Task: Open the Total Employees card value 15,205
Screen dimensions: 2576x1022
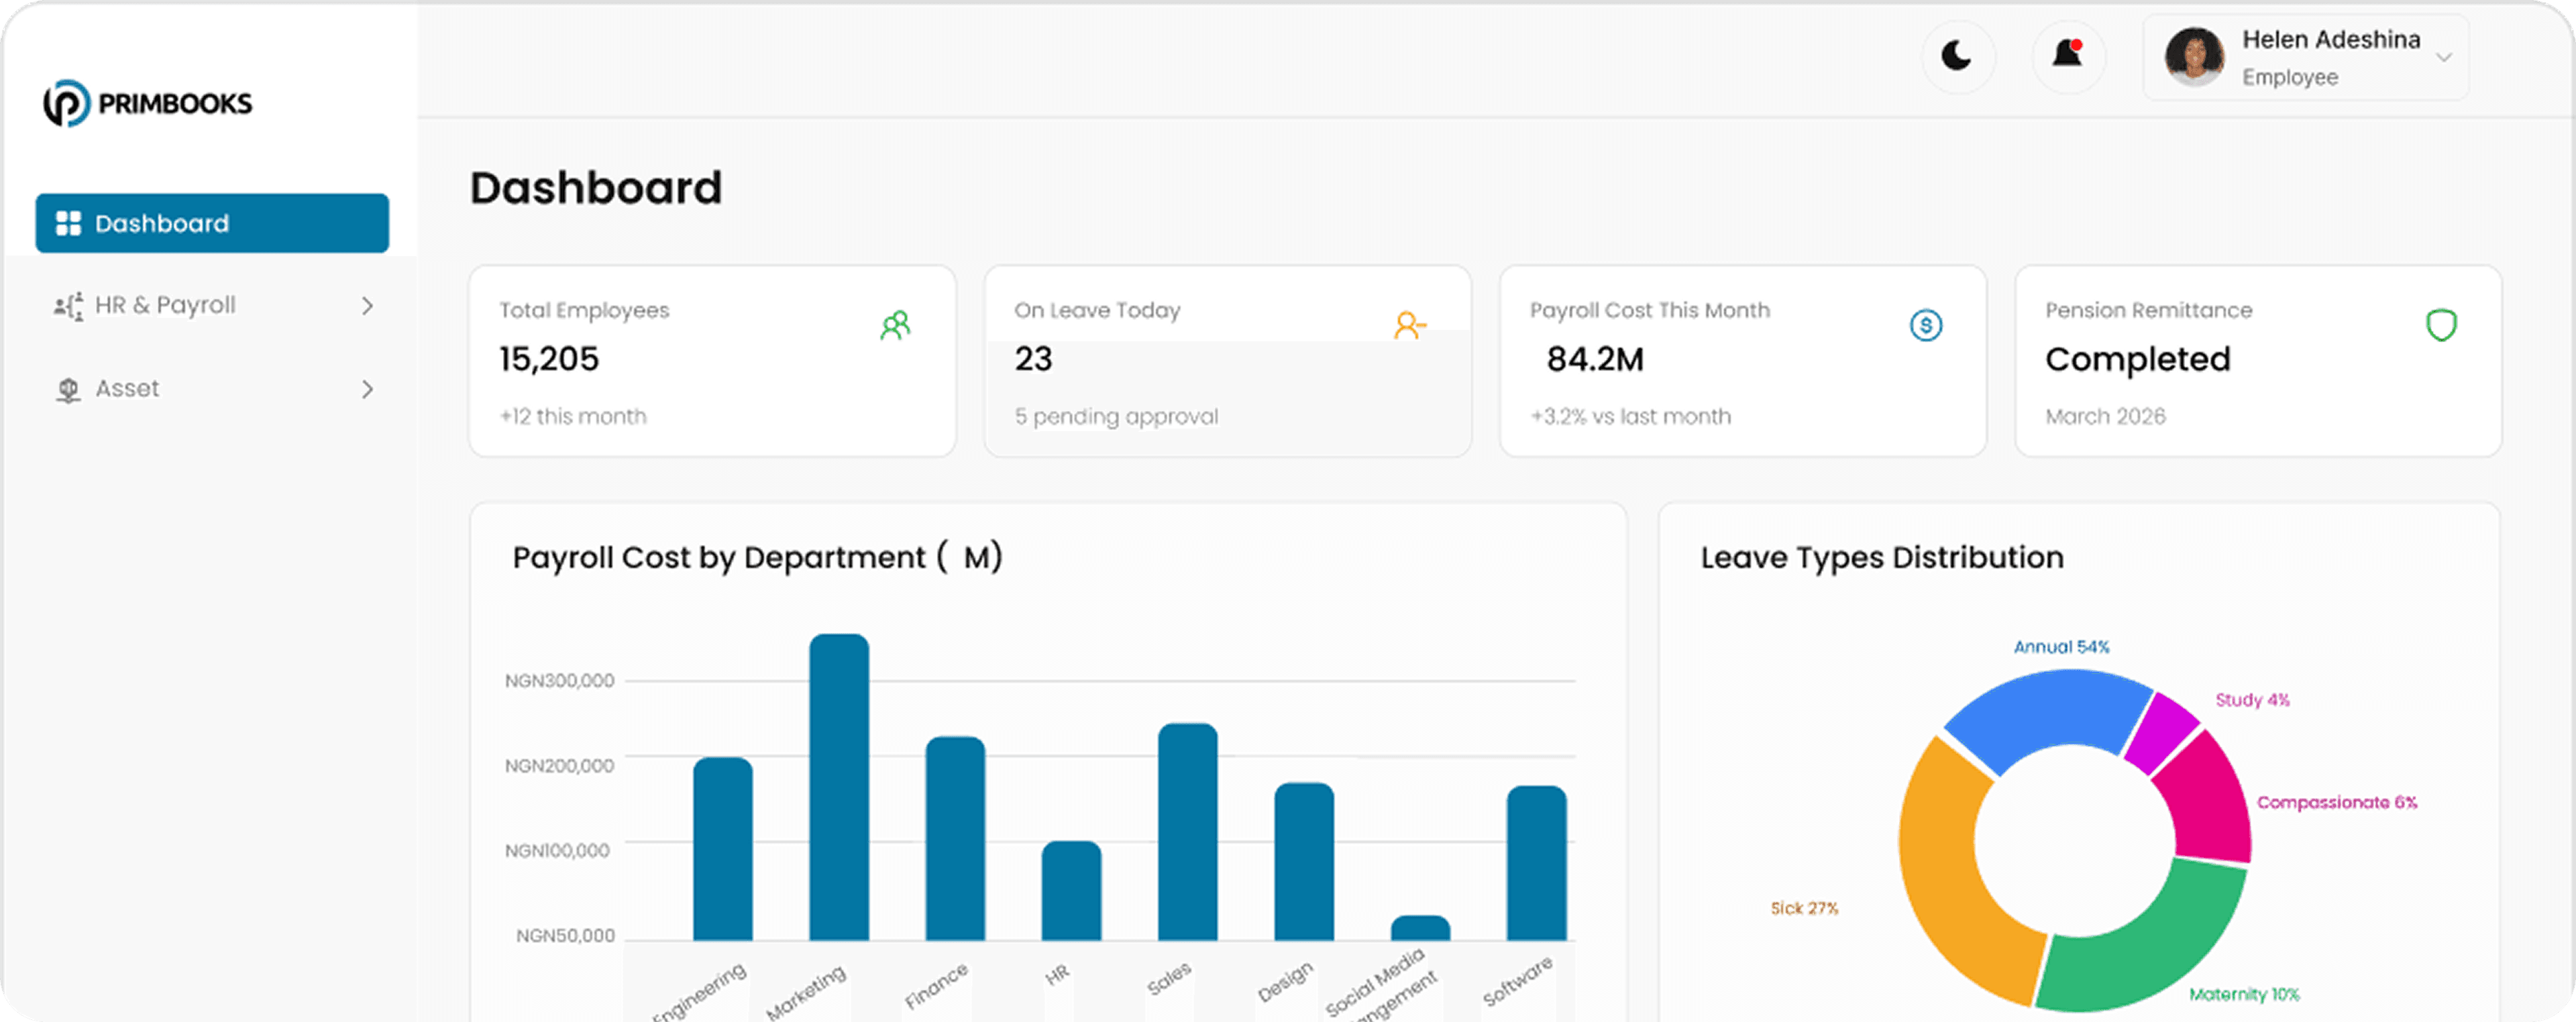Action: tap(549, 359)
